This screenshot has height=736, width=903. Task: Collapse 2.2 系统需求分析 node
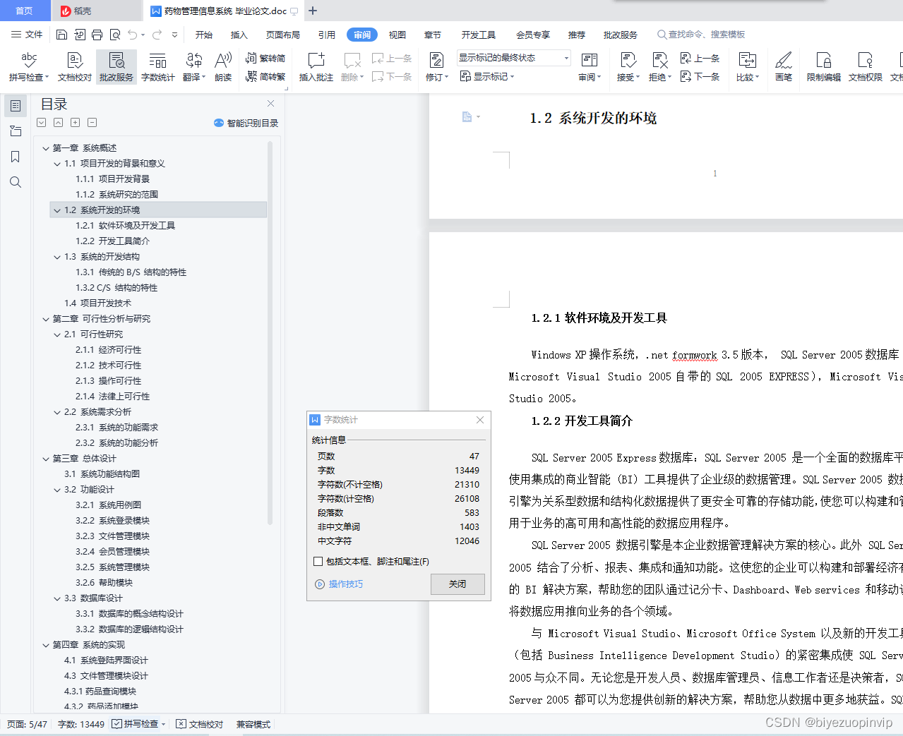(x=57, y=412)
